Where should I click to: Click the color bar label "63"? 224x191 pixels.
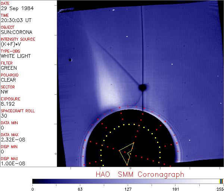(x=80, y=189)
